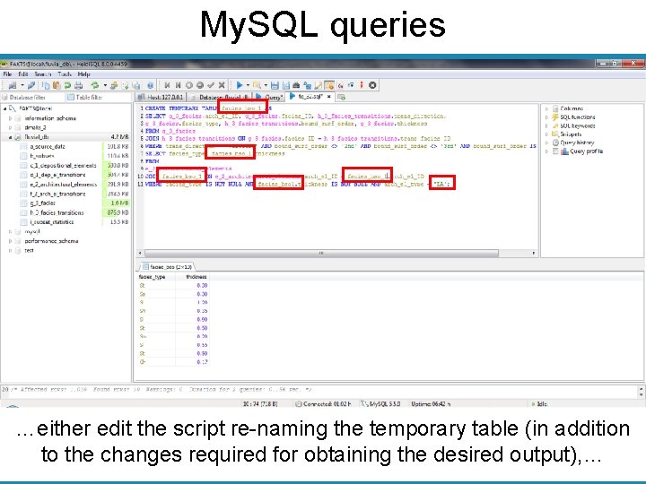Expand the mysql database node
This screenshot has height=484, width=646.
(x=10, y=232)
